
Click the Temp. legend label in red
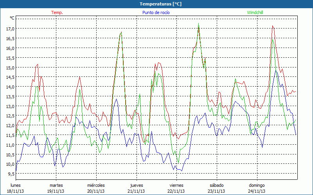(57, 12)
